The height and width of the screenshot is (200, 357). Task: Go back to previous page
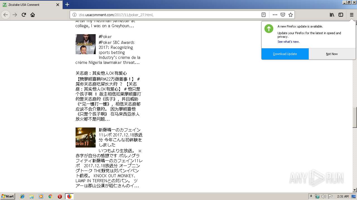click(6, 15)
